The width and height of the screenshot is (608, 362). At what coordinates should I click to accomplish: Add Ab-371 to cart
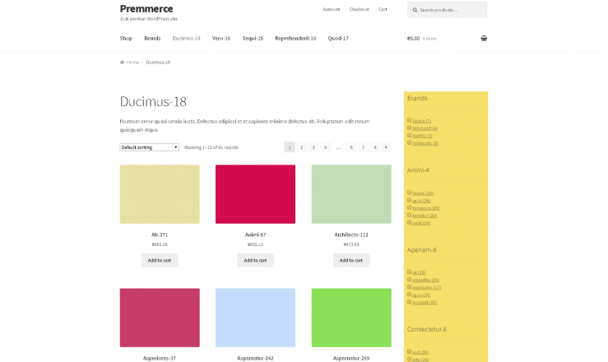click(160, 261)
